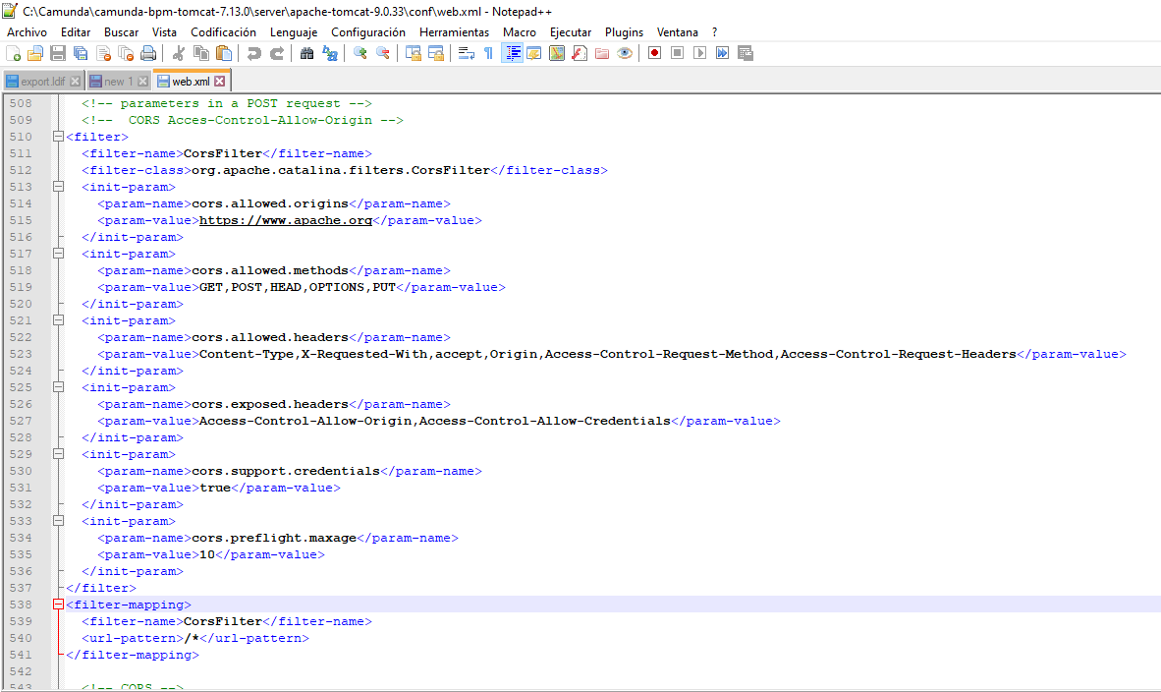This screenshot has height=692, width=1161.
Task: Click the New file icon
Action: coord(13,53)
